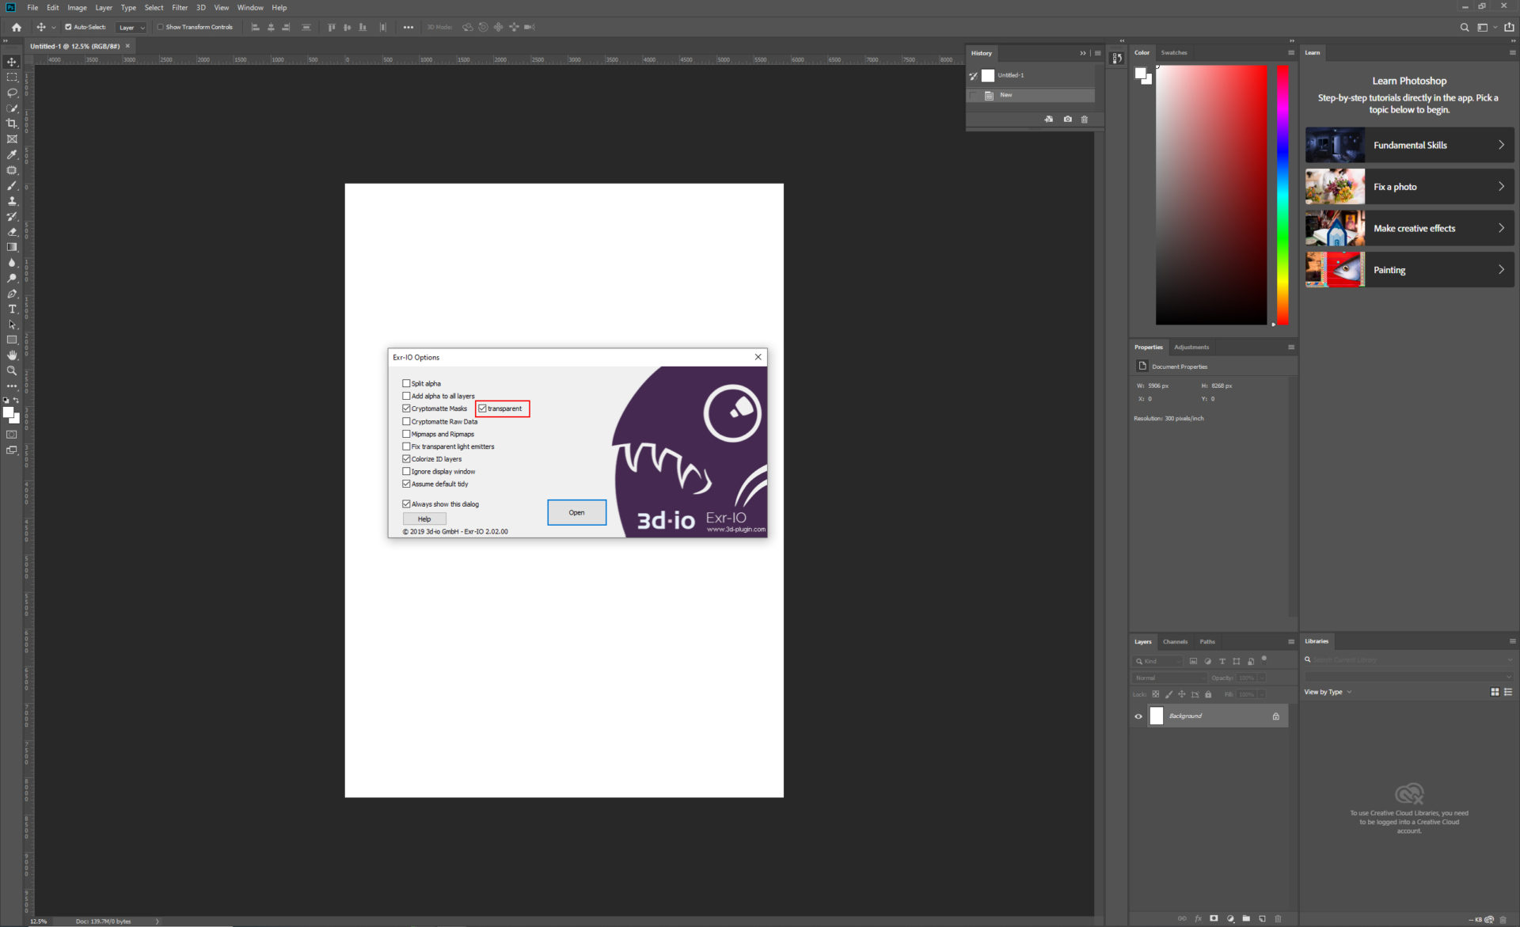Select the Eyedropper tool

(12, 155)
